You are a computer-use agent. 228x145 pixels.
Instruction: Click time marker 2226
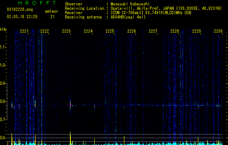click(x=132, y=31)
